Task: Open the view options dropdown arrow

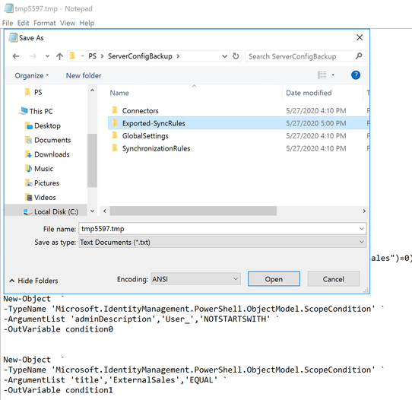Action: [x=333, y=75]
